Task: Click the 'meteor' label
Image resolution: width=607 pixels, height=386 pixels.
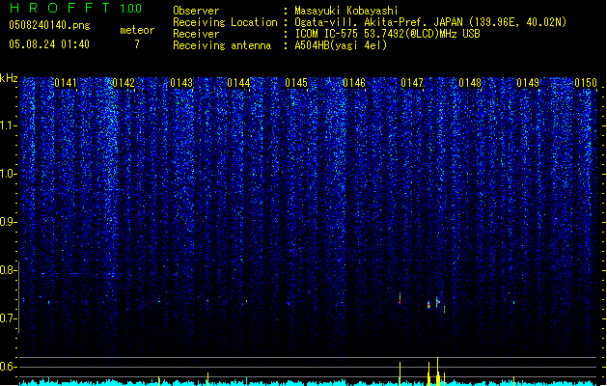Action: [x=137, y=30]
